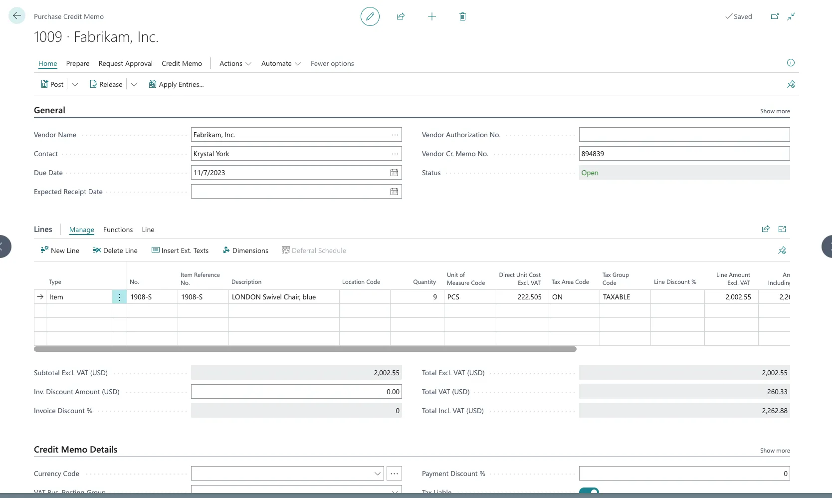Delete the credit memo via trash icon

point(462,16)
